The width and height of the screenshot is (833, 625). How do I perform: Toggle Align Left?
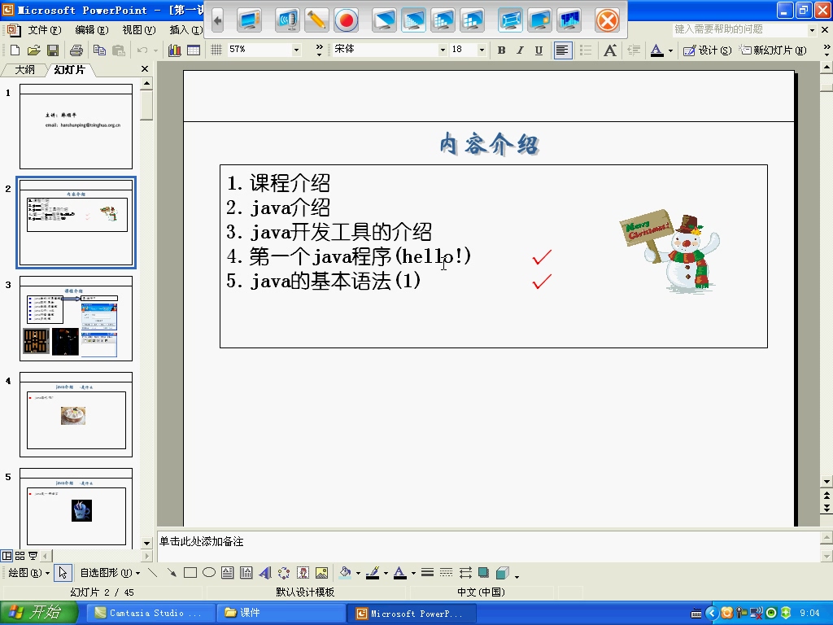point(563,50)
